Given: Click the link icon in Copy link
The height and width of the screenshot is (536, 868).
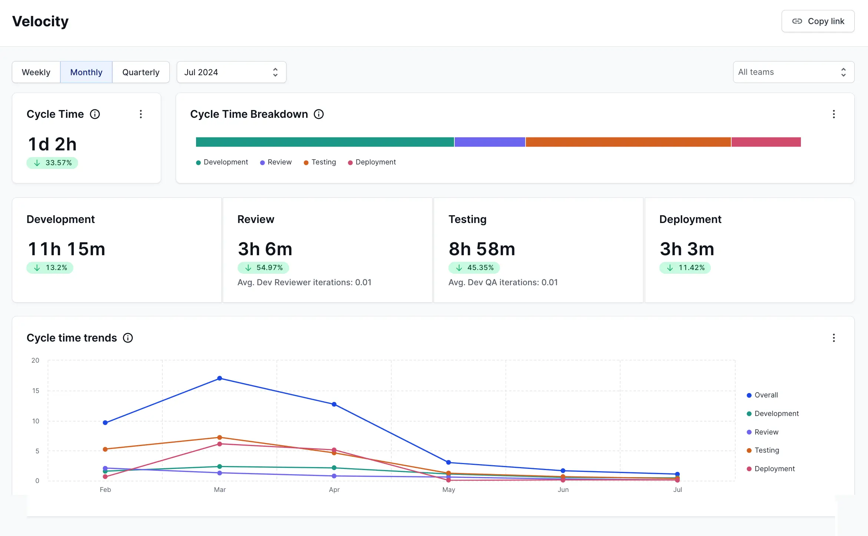Looking at the screenshot, I should pos(797,21).
